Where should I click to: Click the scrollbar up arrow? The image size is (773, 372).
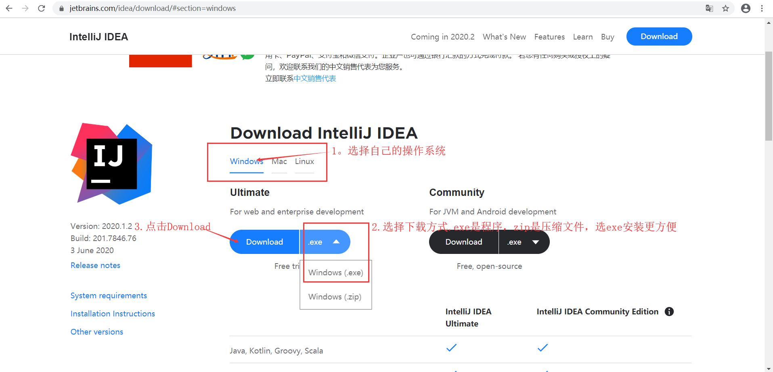(769, 23)
